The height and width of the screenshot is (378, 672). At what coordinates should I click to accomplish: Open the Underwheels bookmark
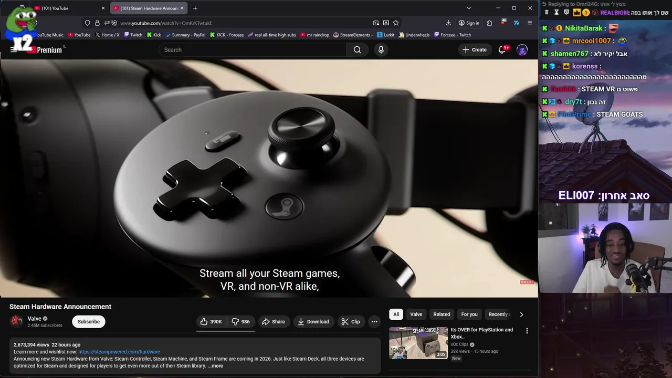coord(414,35)
